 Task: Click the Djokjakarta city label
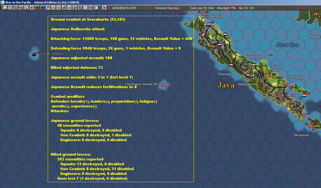pyautogui.click(x=247, y=84)
